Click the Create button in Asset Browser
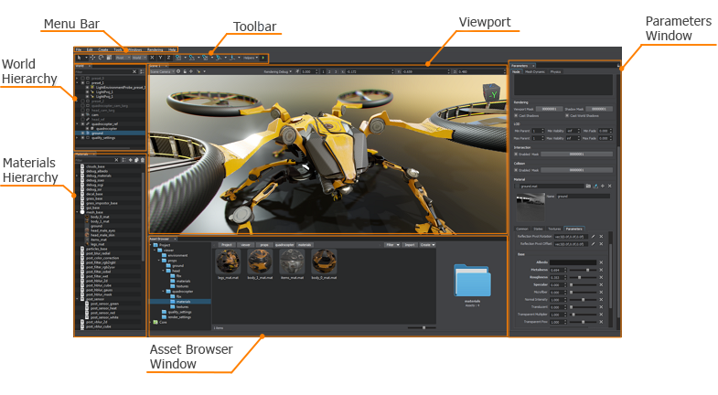 [x=428, y=245]
